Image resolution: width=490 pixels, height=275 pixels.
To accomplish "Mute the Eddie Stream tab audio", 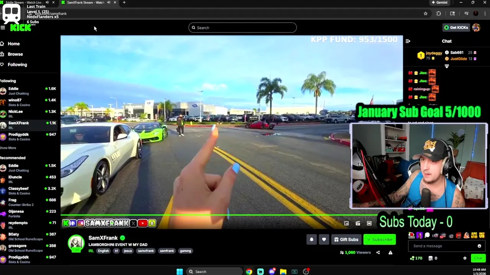I will (x=47, y=2).
